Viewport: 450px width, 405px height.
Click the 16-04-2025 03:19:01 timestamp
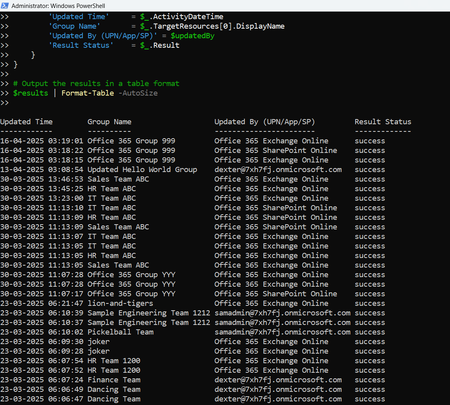42,141
